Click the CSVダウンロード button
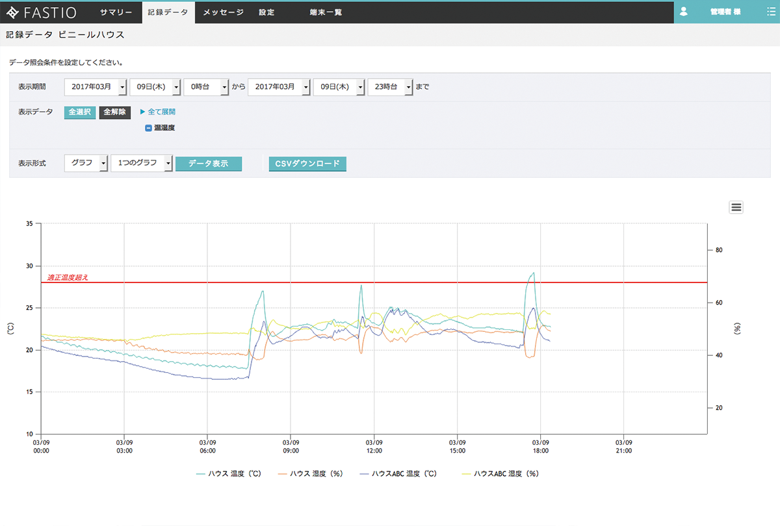Screen dimensions: 780x526 (307, 164)
